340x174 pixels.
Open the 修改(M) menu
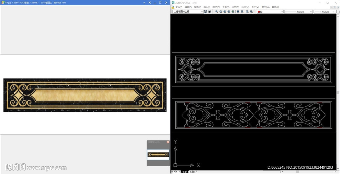click(x=255, y=7)
